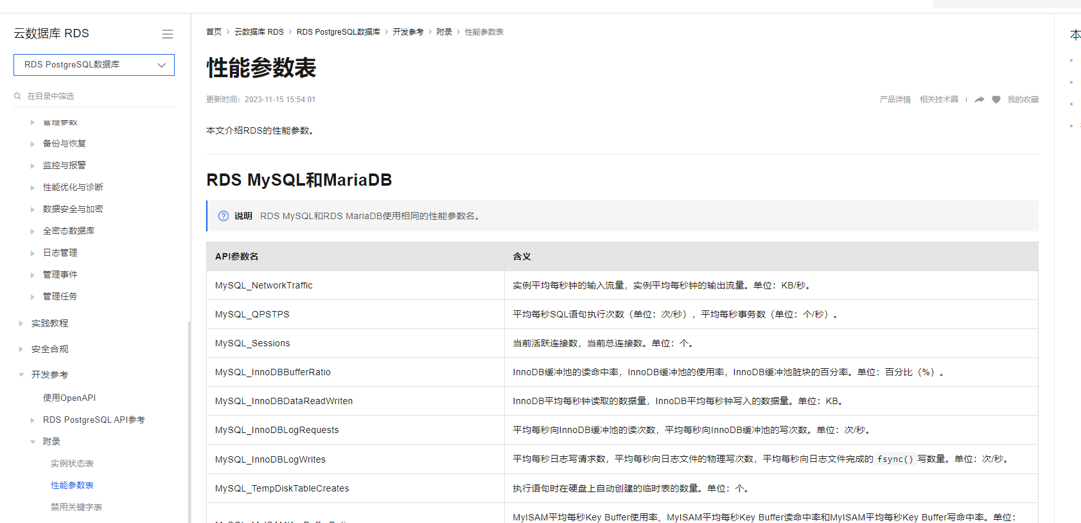Go to 首页 breadcrumb link

[214, 32]
